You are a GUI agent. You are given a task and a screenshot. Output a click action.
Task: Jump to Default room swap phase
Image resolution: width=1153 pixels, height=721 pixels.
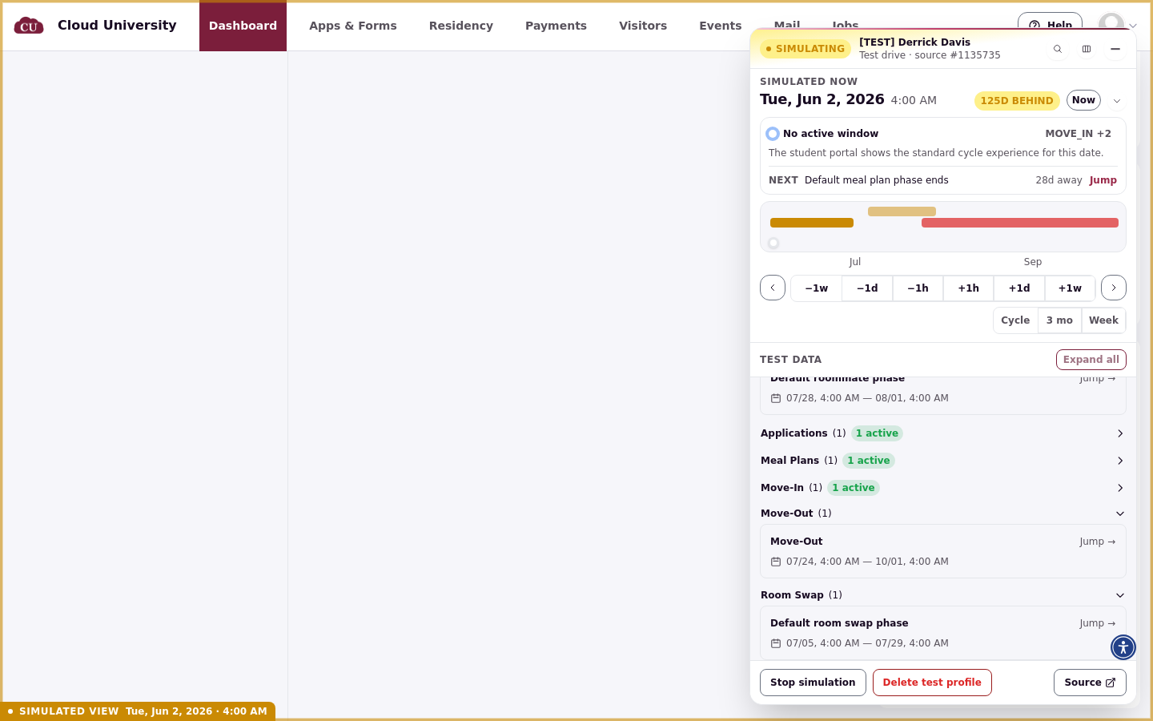pyautogui.click(x=1097, y=623)
